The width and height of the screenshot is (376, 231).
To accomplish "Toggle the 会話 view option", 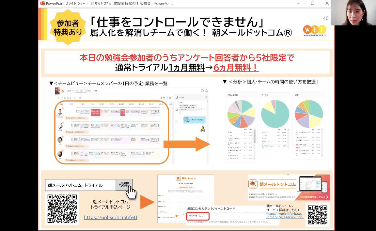I will coord(169,98).
